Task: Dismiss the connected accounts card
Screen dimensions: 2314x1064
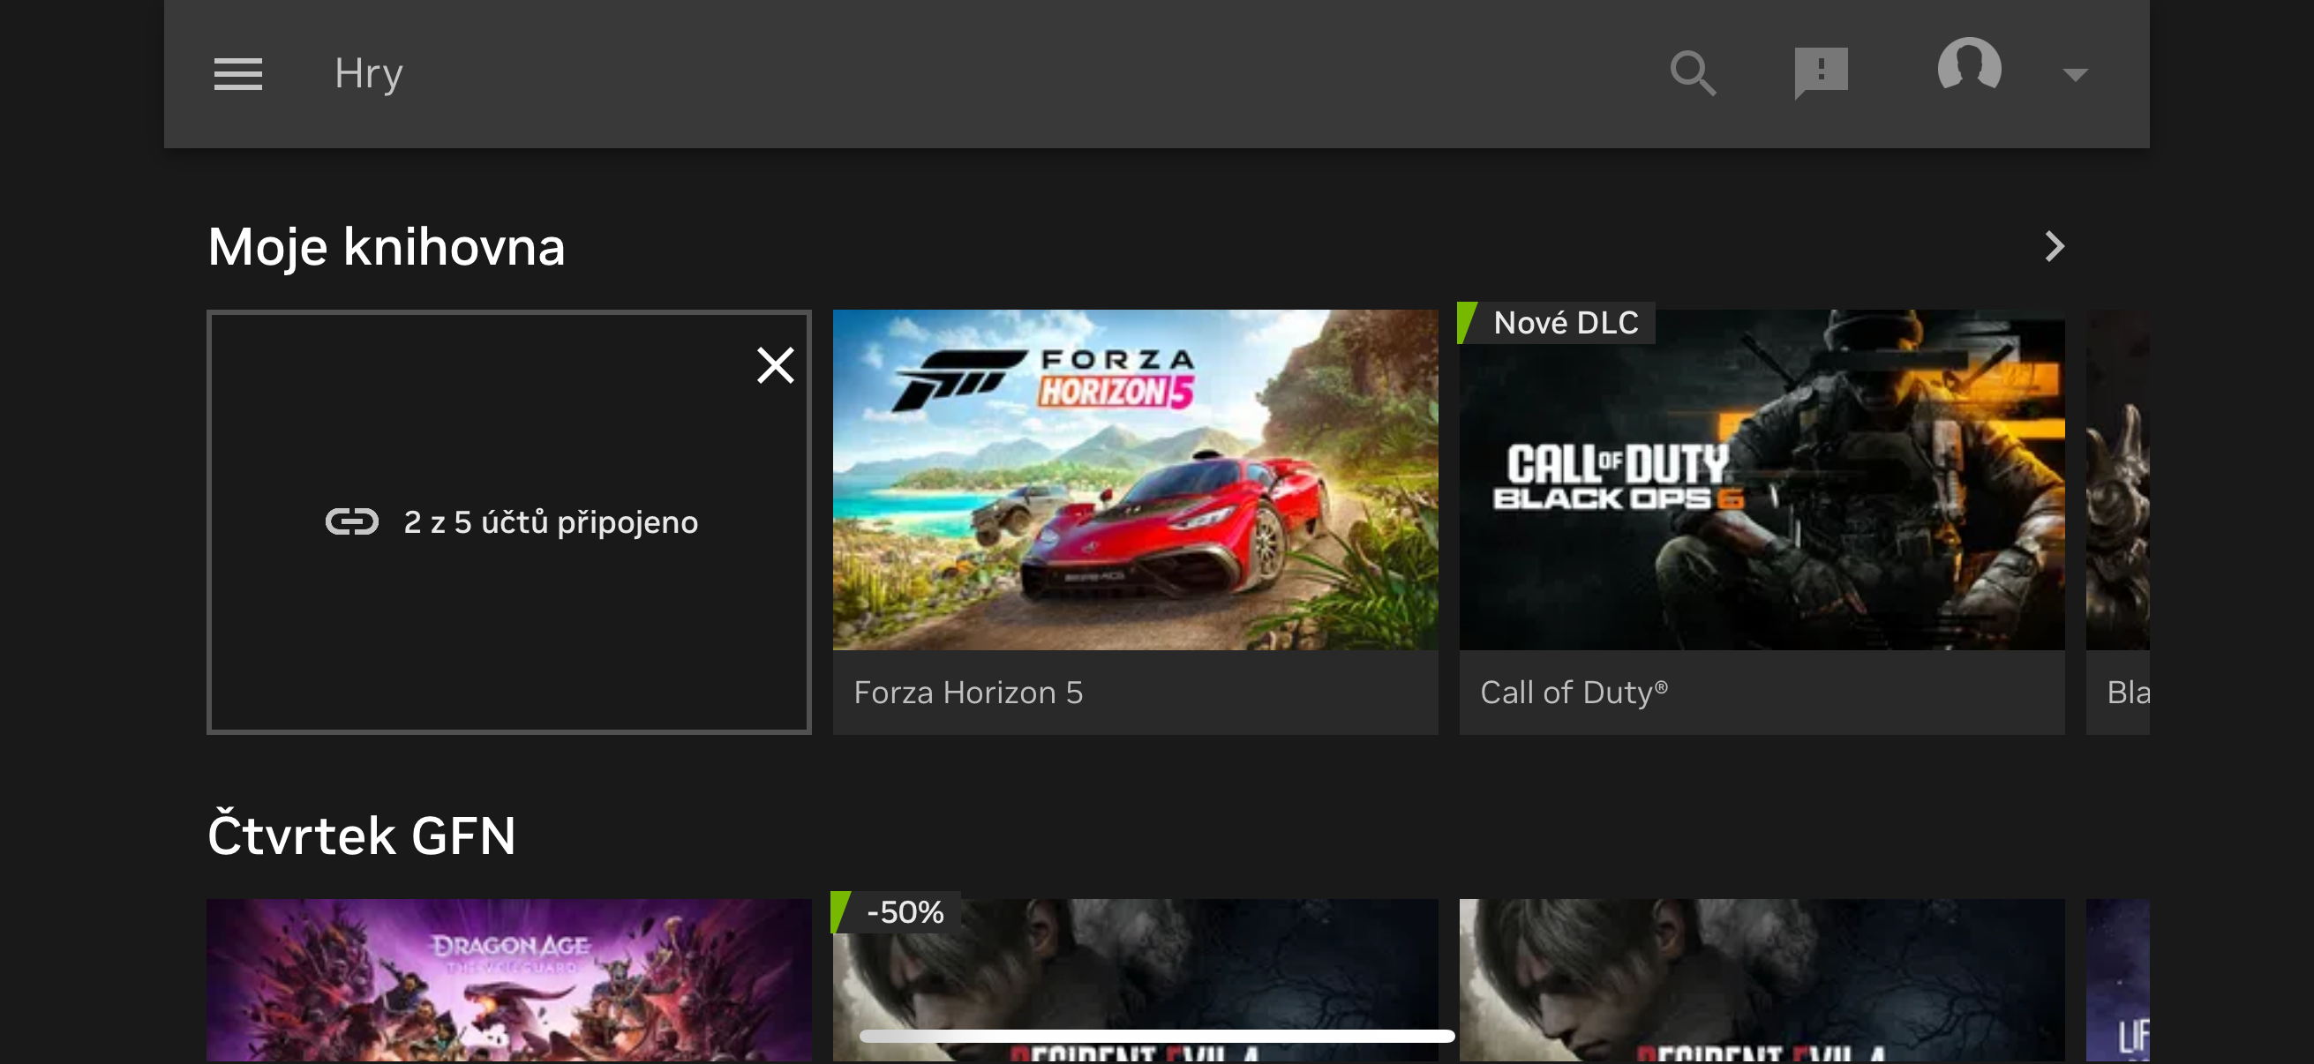Action: point(774,364)
